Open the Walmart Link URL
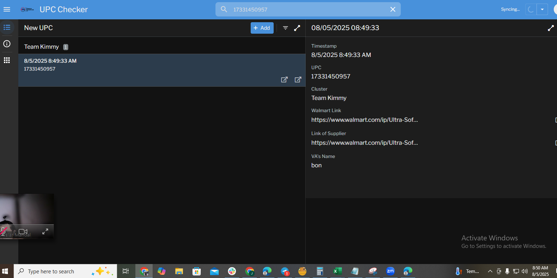557x278 pixels. 364,120
